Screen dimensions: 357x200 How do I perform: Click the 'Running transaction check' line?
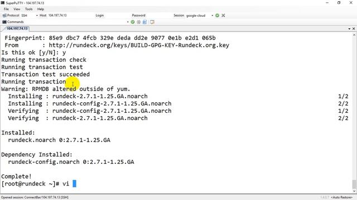(44, 60)
